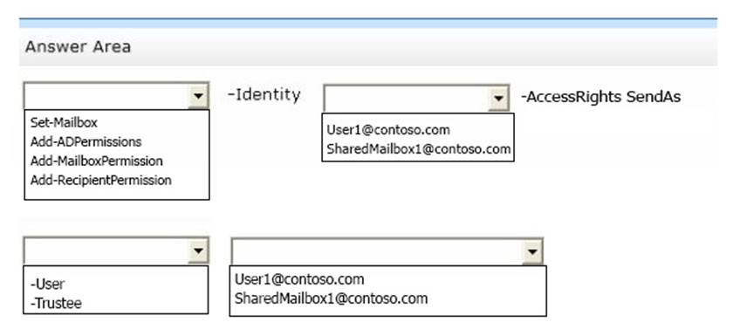Open the cmdlet dropdown arrow before -Identity
Image resolution: width=733 pixels, height=336 pixels.
tap(198, 96)
